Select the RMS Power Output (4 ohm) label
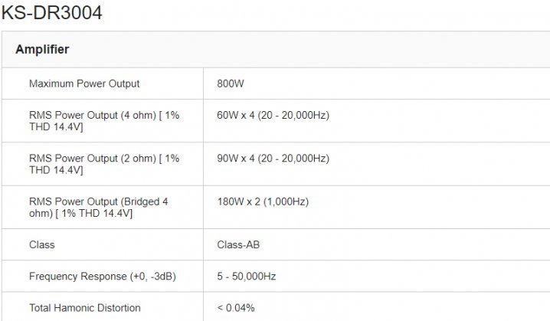 (103, 115)
